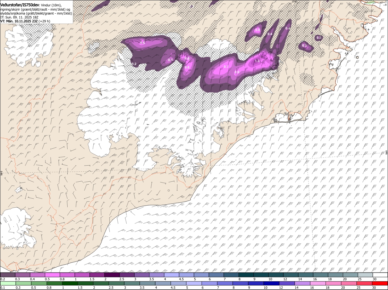
Task: Click the 0.7 snowfall label on the map
Action: tap(226, 67)
